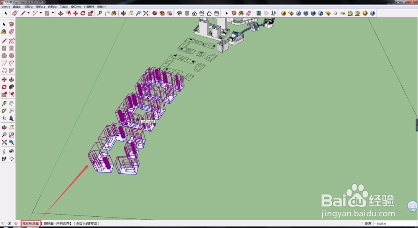Open the 文件(F) menu
418x228 pixels.
pyautogui.click(x=5, y=7)
